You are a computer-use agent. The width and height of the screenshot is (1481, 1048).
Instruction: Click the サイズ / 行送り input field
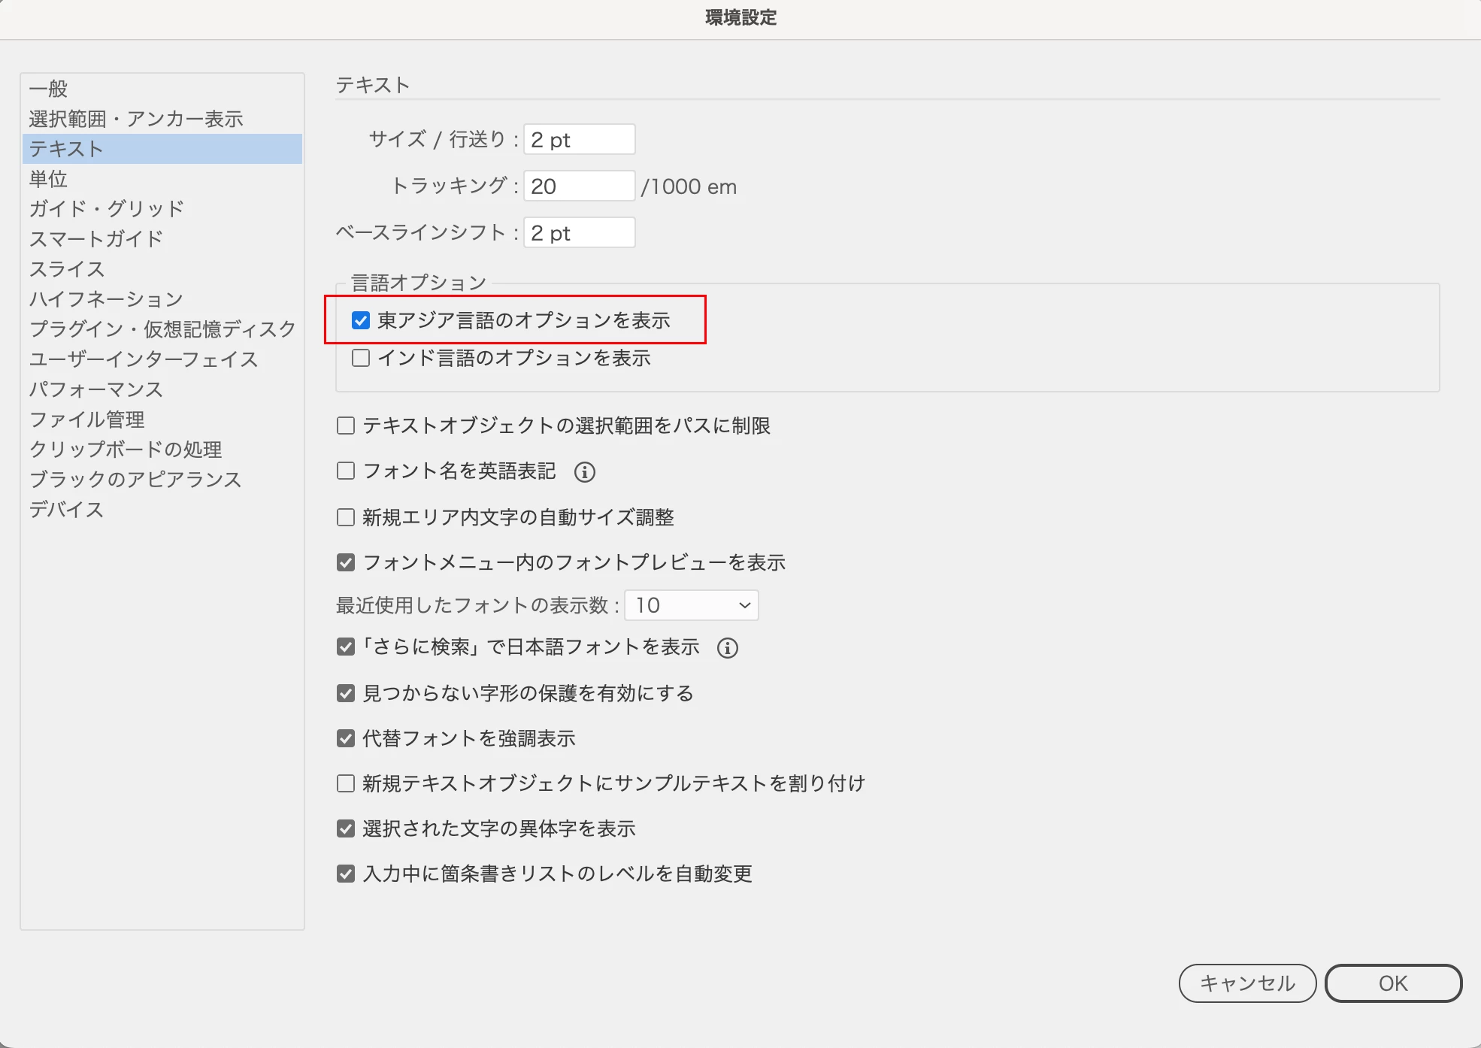[579, 140]
